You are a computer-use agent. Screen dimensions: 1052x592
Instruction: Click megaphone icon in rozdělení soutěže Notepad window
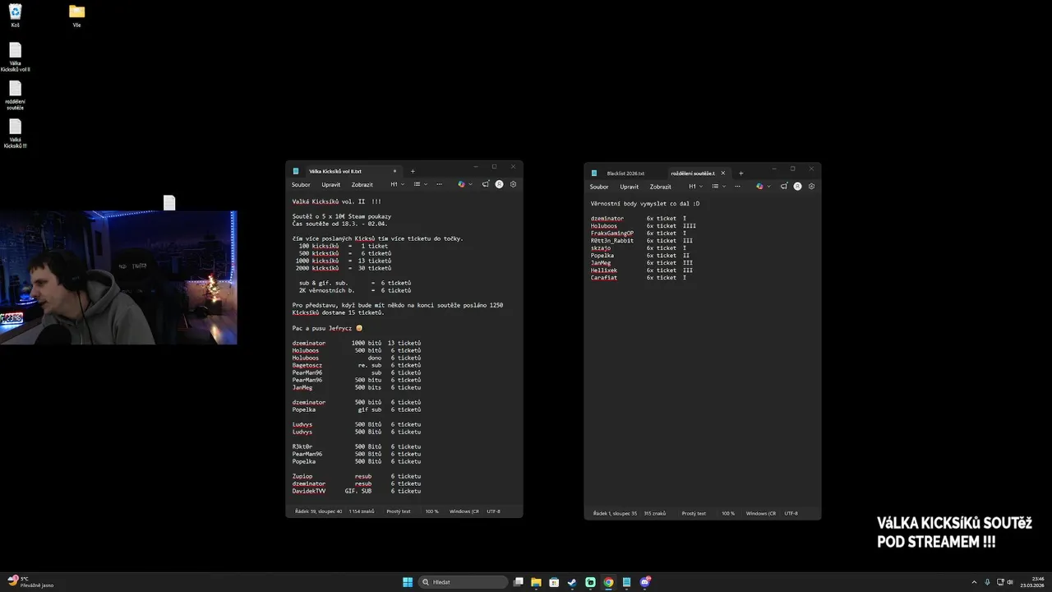(784, 186)
